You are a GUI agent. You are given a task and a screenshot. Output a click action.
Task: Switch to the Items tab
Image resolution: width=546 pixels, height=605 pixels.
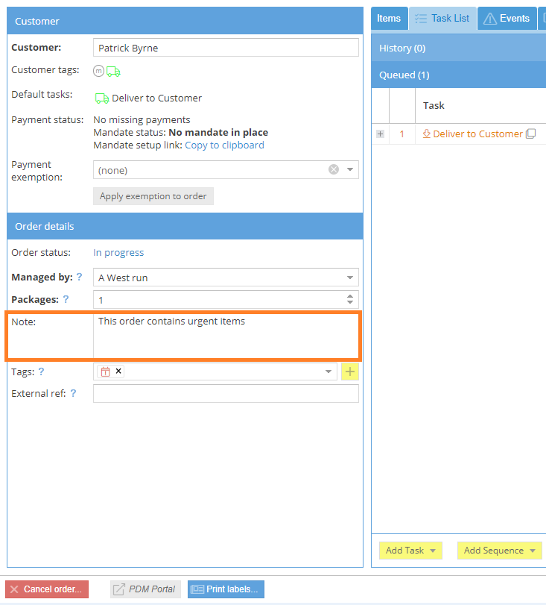(389, 19)
